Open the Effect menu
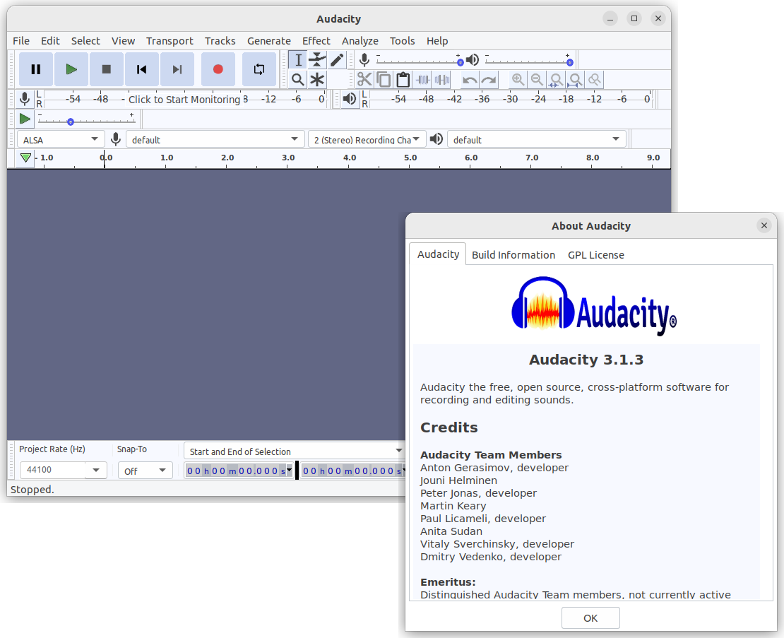The image size is (784, 638). pos(316,41)
